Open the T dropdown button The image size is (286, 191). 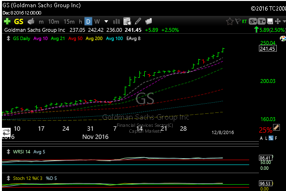261,21
